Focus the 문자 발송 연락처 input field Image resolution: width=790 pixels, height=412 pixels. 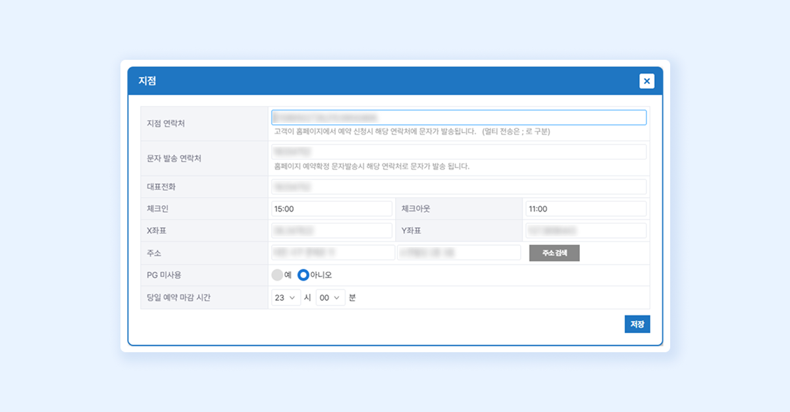459,152
